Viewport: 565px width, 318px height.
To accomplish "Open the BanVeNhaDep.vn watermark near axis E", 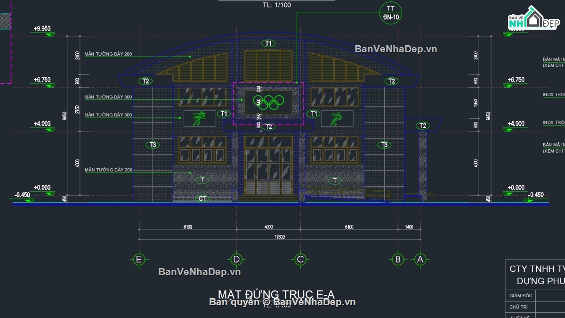I will [200, 272].
